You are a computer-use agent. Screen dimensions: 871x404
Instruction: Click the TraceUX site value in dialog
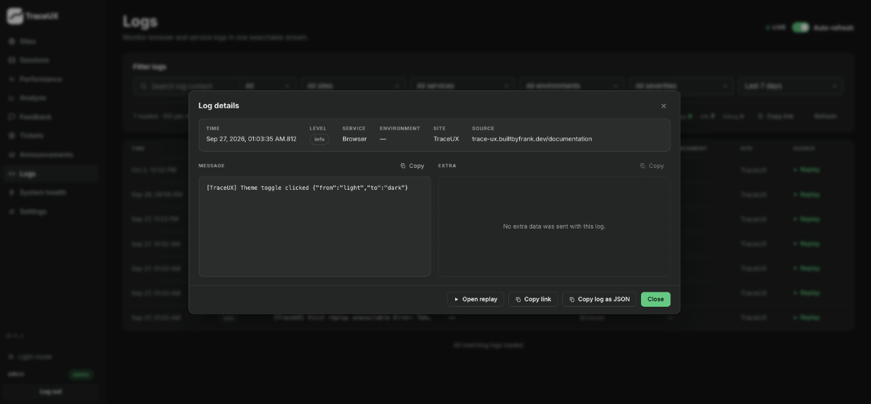coord(446,139)
